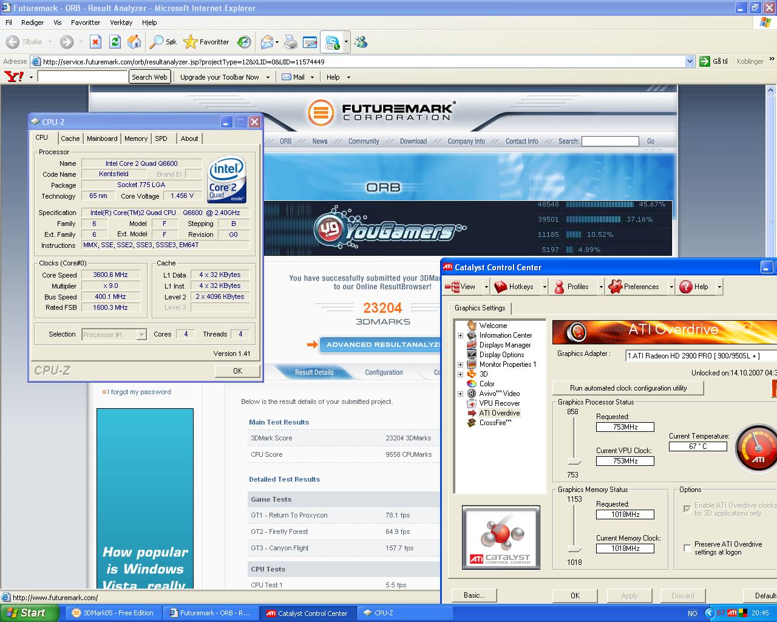Image resolution: width=777 pixels, height=622 pixels.
Task: Open Search (Søk) magnifier in IE toolbar
Action: tap(157, 42)
